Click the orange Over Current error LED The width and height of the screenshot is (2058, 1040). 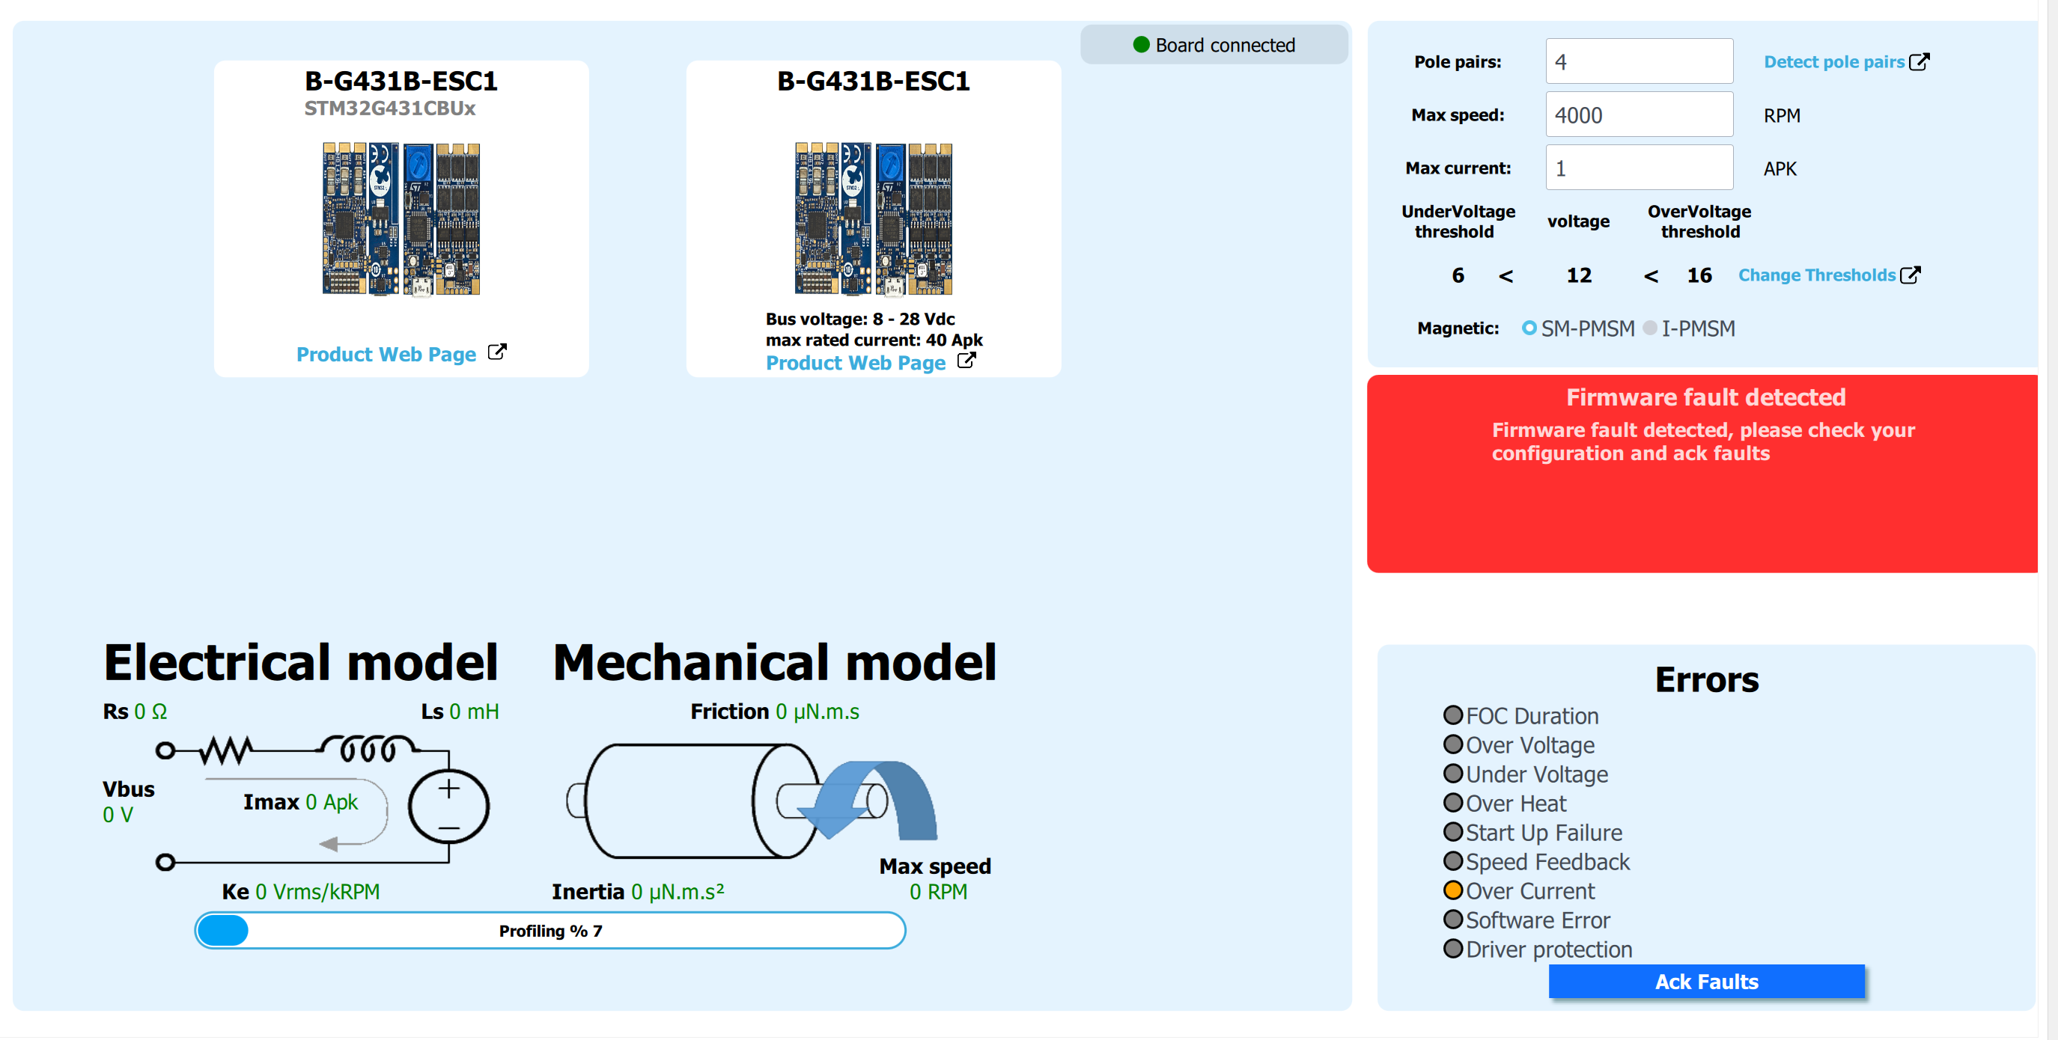point(1453,890)
